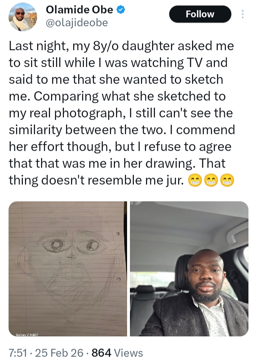This screenshot has height=363, width=257.
Task: Click the first grinning emoji
Action: [x=195, y=180]
